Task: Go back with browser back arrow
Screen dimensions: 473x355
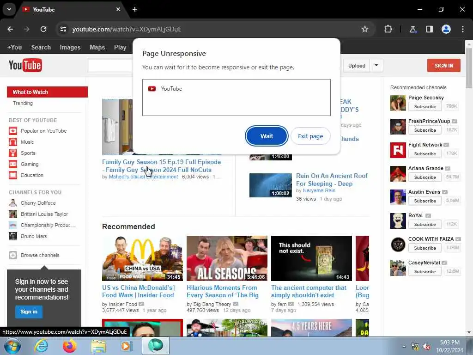Action: [x=10, y=29]
